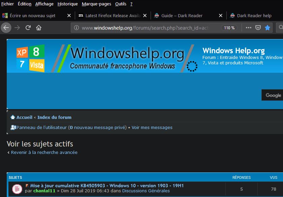Open the page actions three-dot menu

click(249, 28)
